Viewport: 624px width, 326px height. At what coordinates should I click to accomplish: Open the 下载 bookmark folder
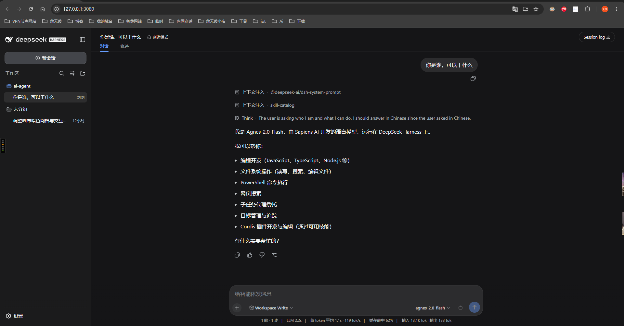[x=297, y=21]
